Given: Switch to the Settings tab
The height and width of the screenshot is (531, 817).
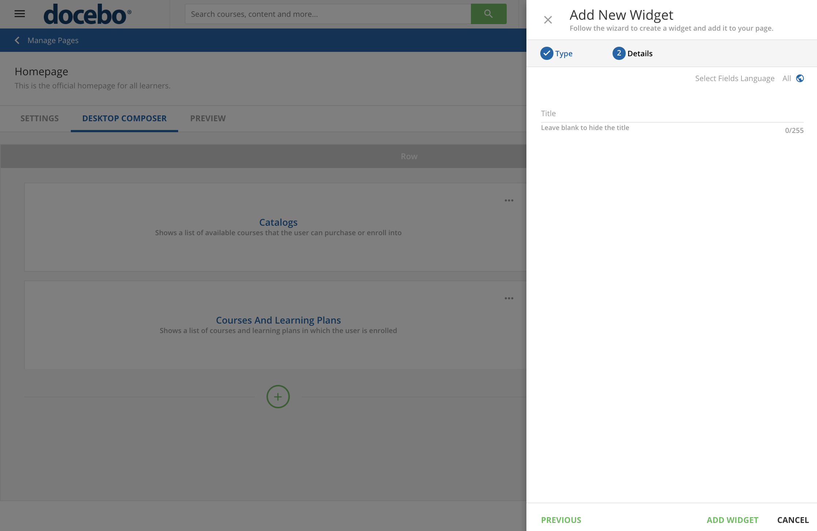Looking at the screenshot, I should tap(39, 118).
